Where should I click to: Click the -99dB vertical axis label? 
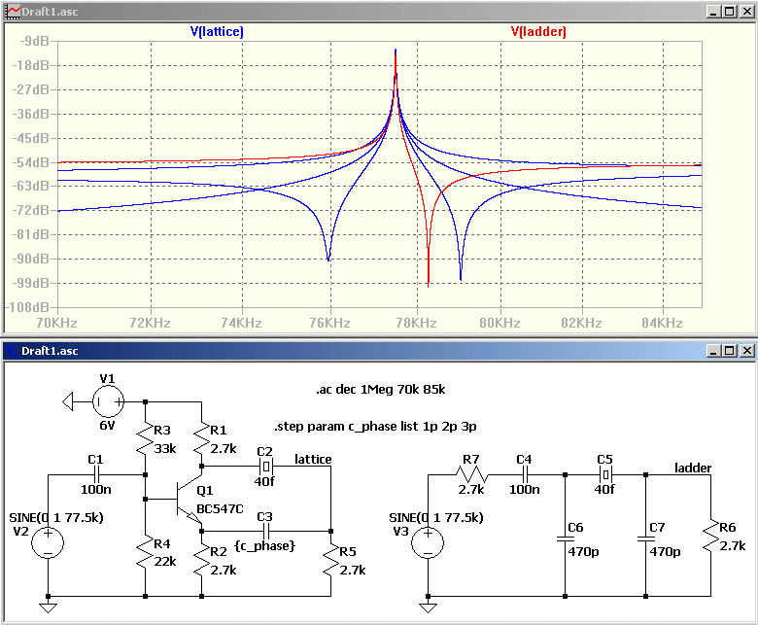click(x=30, y=283)
